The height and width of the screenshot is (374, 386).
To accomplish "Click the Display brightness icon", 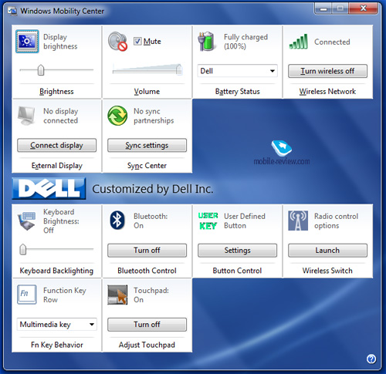I will tap(27, 41).
